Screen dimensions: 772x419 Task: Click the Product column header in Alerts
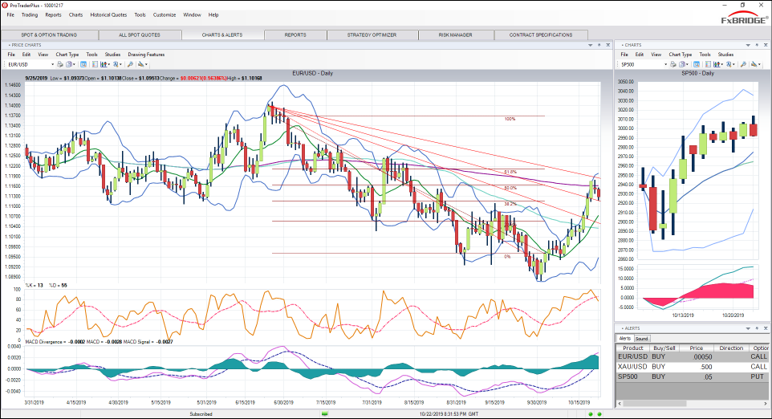click(633, 348)
